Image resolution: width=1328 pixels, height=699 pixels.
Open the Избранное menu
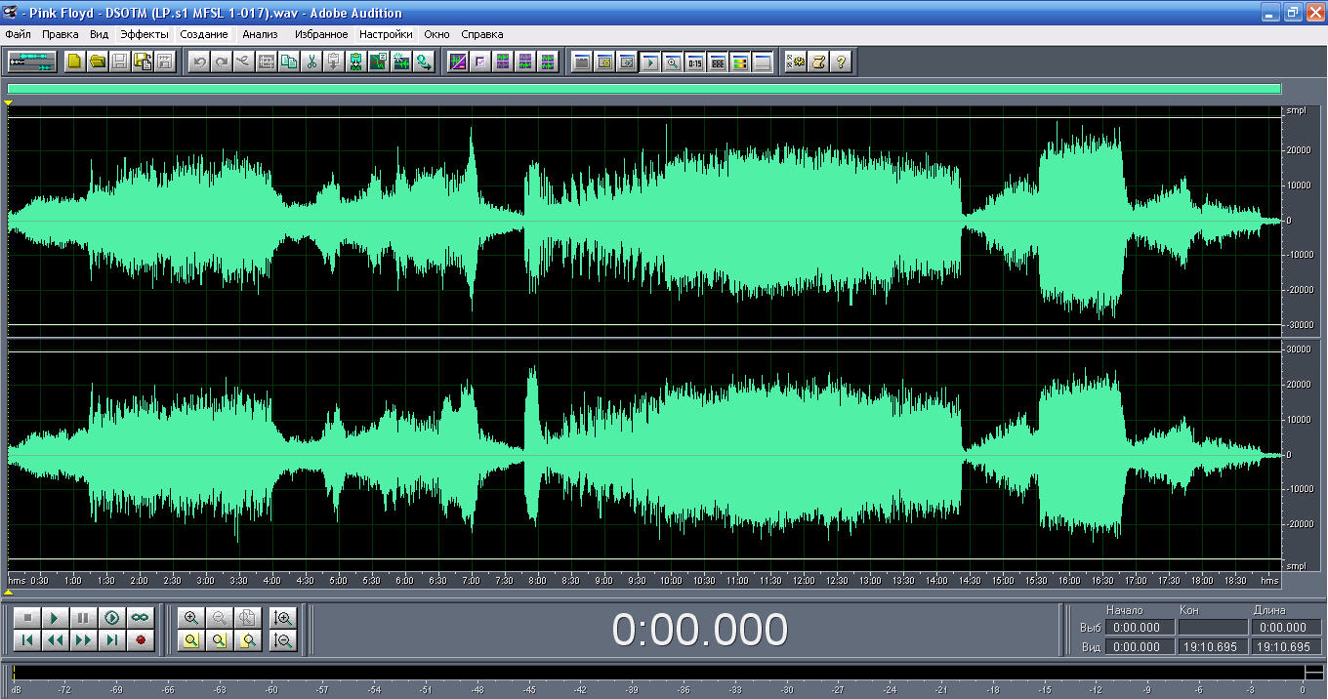pyautogui.click(x=321, y=34)
